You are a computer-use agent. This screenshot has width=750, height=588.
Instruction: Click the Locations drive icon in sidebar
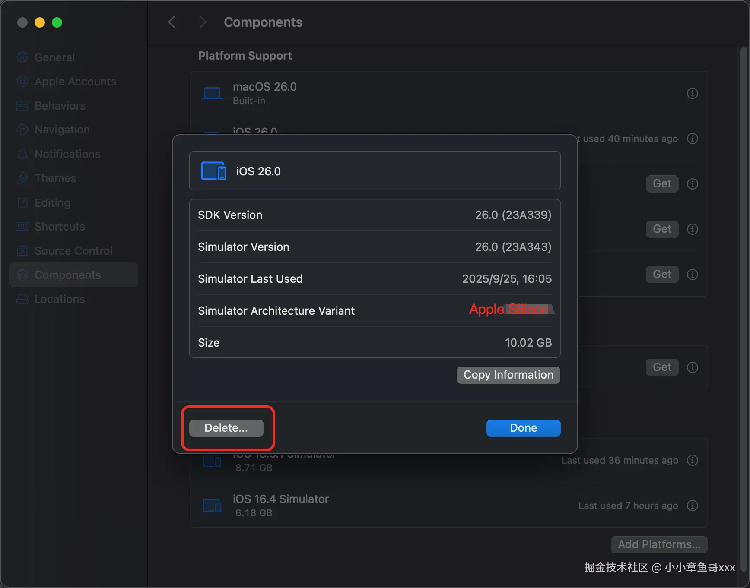coord(22,299)
